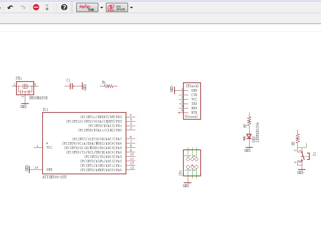Select the JP1 header symbol
321x241 pixels.
[192, 163]
